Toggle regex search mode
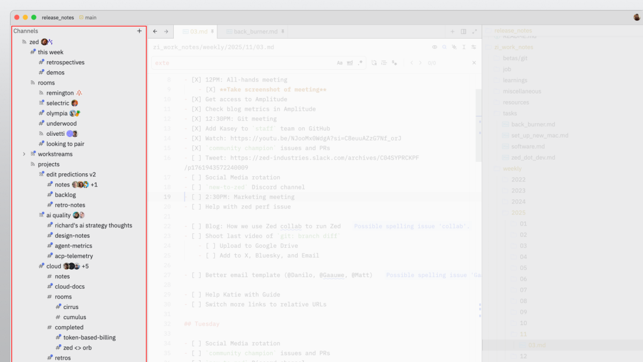The image size is (643, 362). pos(360,63)
